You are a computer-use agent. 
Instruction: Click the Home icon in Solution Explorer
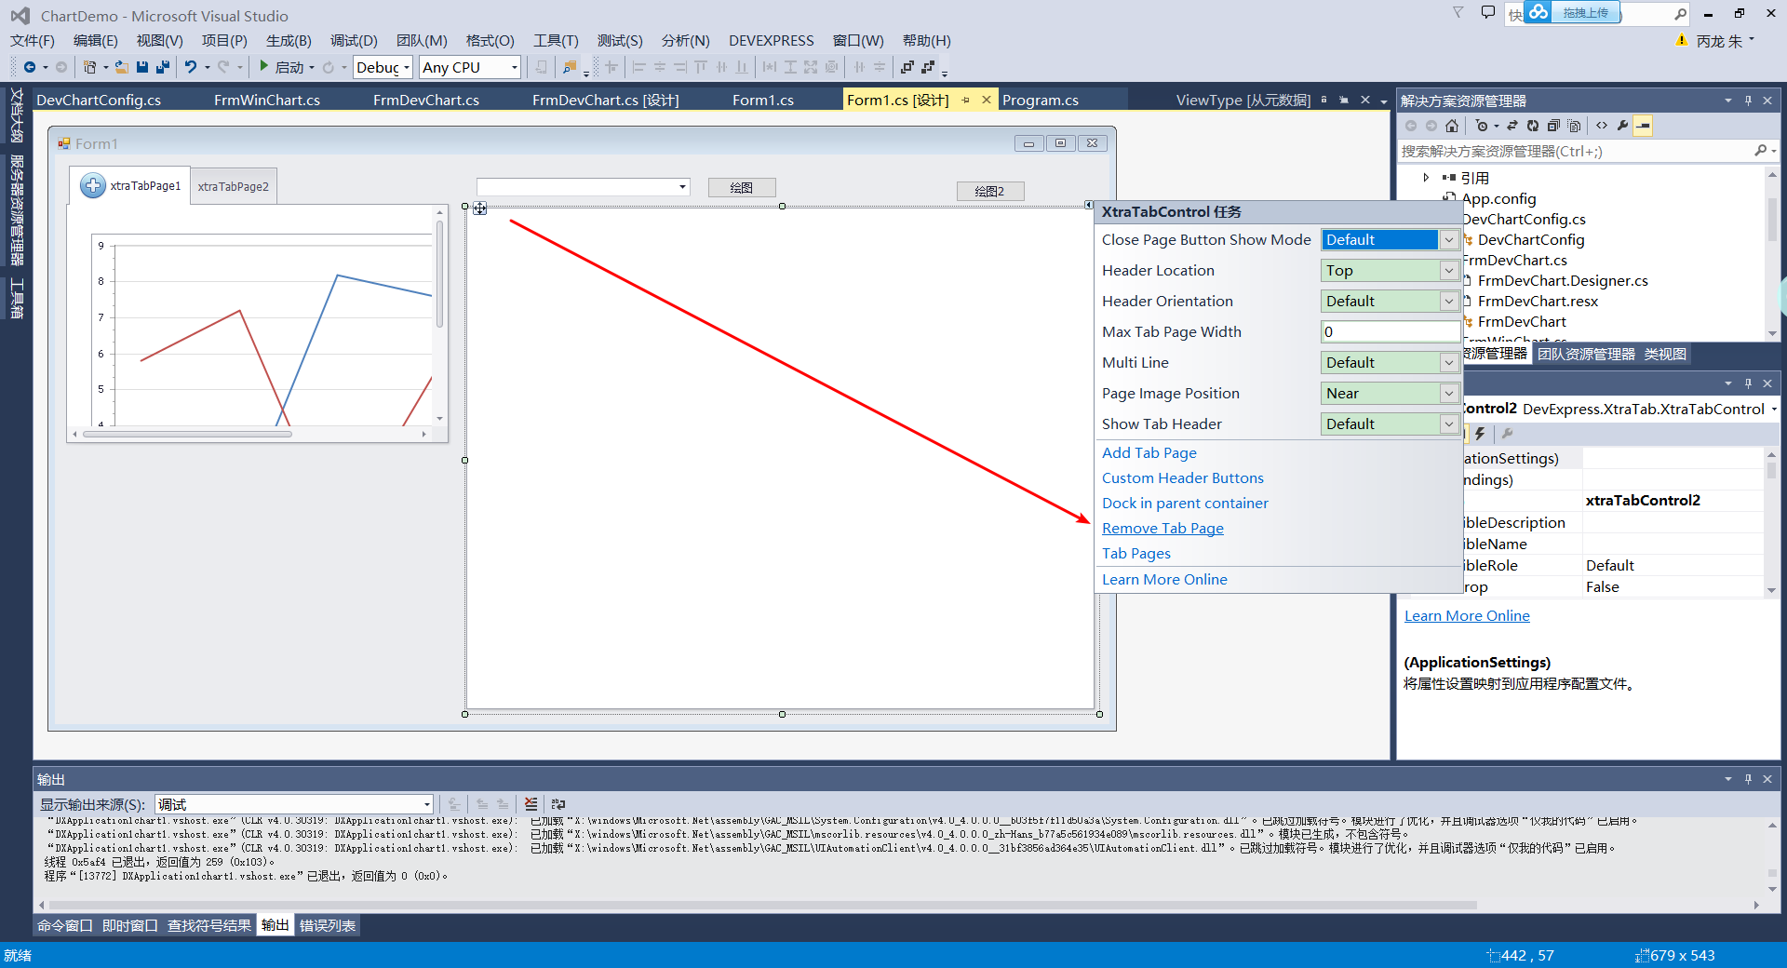coord(1452,126)
